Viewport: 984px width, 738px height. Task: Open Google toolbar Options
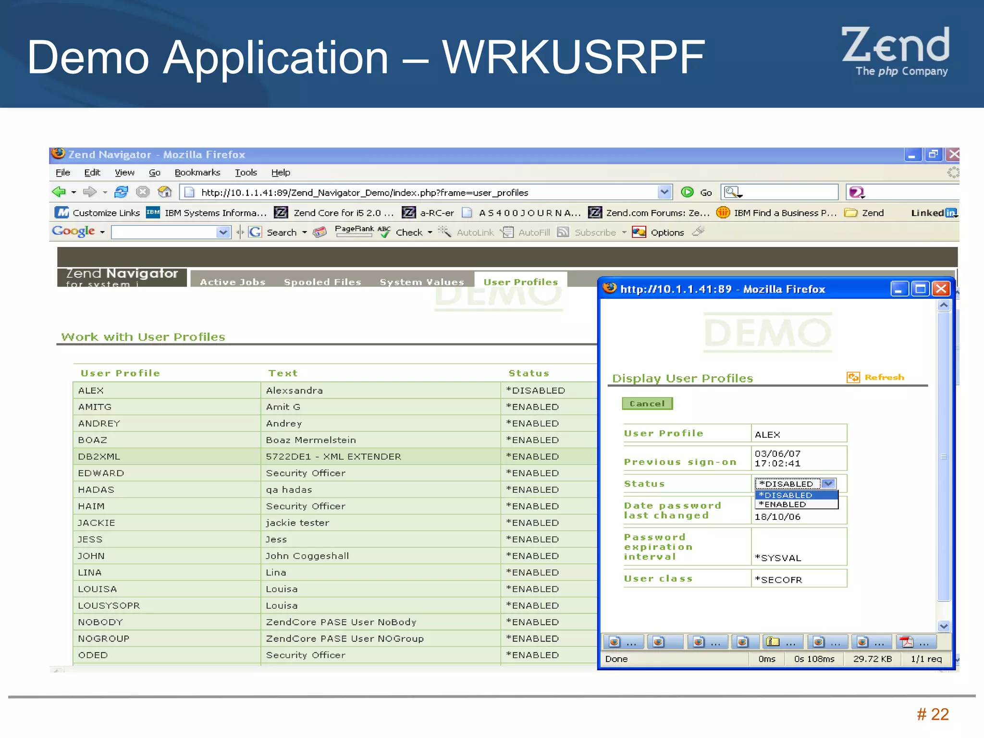658,232
